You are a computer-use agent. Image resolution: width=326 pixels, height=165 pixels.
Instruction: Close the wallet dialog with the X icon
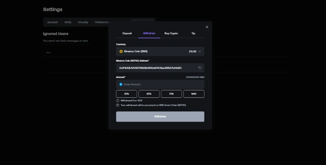pyautogui.click(x=207, y=27)
